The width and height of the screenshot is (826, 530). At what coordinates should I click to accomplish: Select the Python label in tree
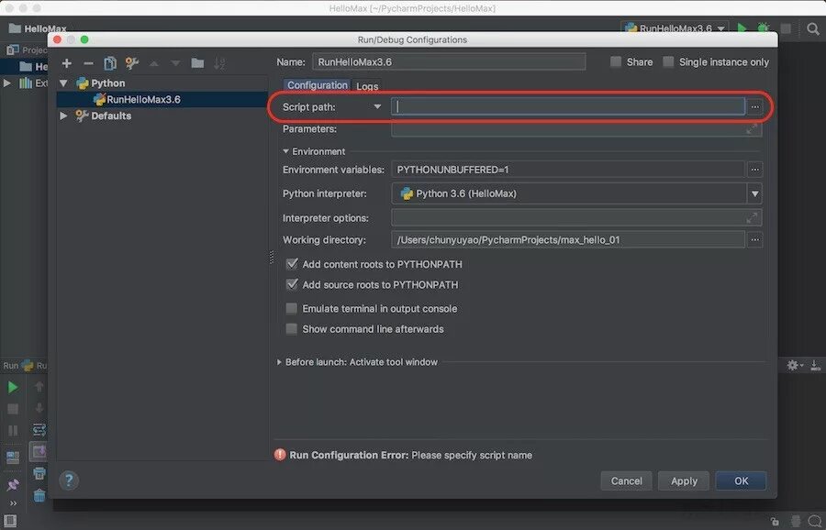pyautogui.click(x=108, y=83)
